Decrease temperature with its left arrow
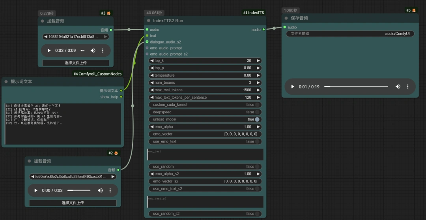The image size is (426, 220). pos(151,75)
